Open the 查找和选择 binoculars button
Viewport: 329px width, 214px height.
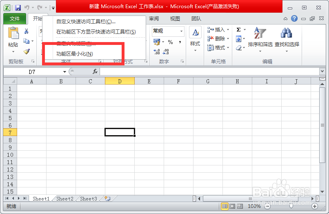coord(287,40)
